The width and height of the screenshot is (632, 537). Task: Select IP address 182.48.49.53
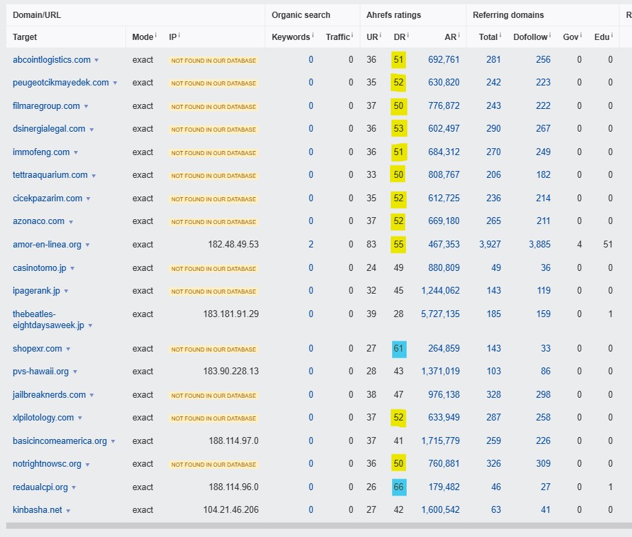pos(234,244)
